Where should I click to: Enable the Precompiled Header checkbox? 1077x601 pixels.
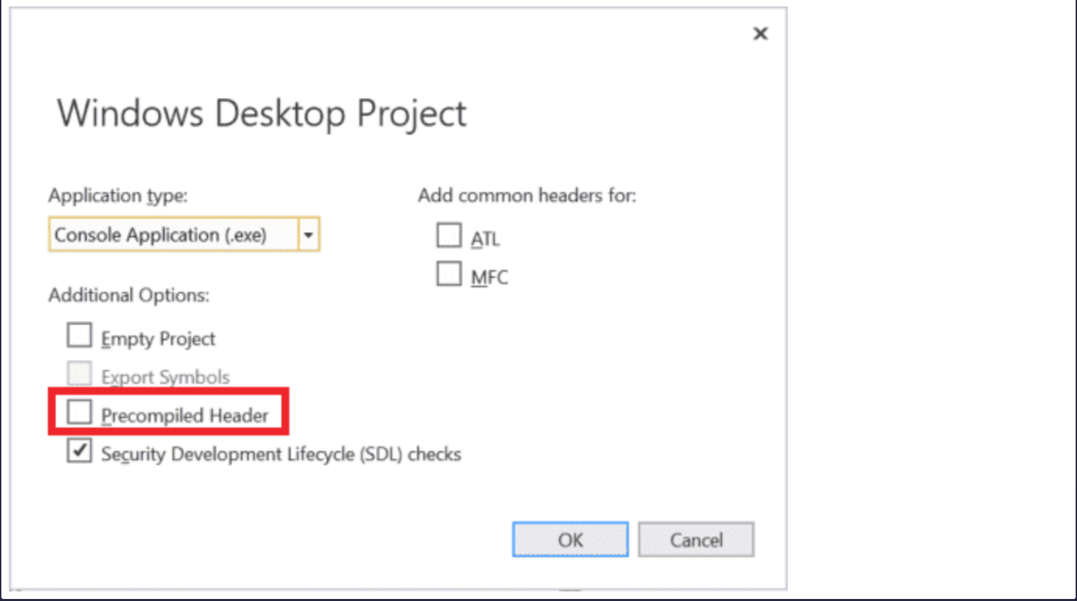[x=79, y=412]
